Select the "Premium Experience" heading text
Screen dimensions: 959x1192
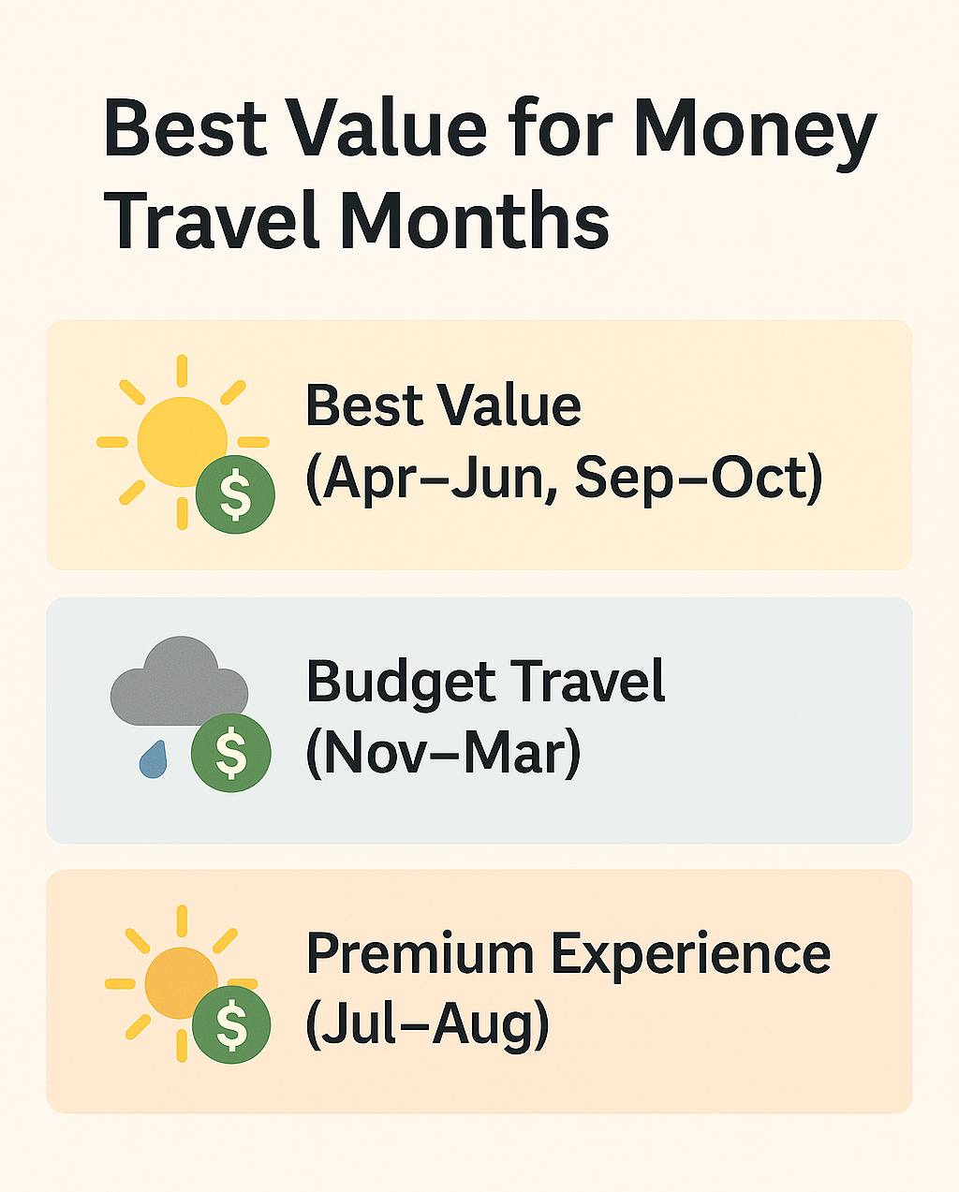point(568,953)
